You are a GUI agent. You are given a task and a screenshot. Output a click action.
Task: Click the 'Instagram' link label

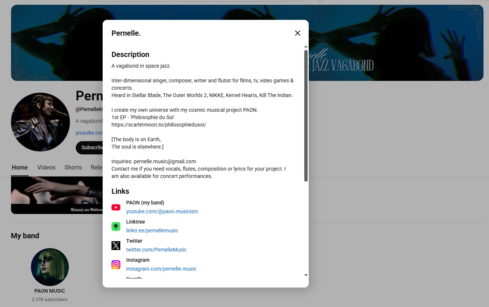[138, 260]
